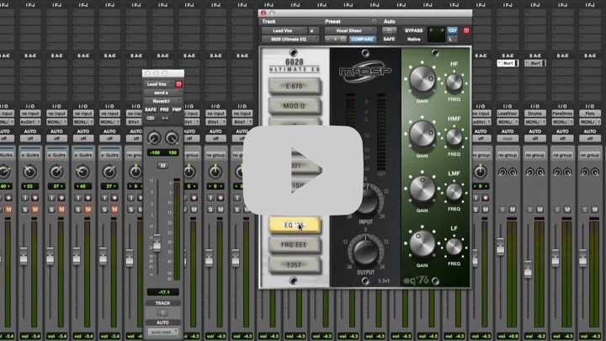606x341 pixels.
Task: Select the yellow EQ '76 module
Action: (294, 225)
